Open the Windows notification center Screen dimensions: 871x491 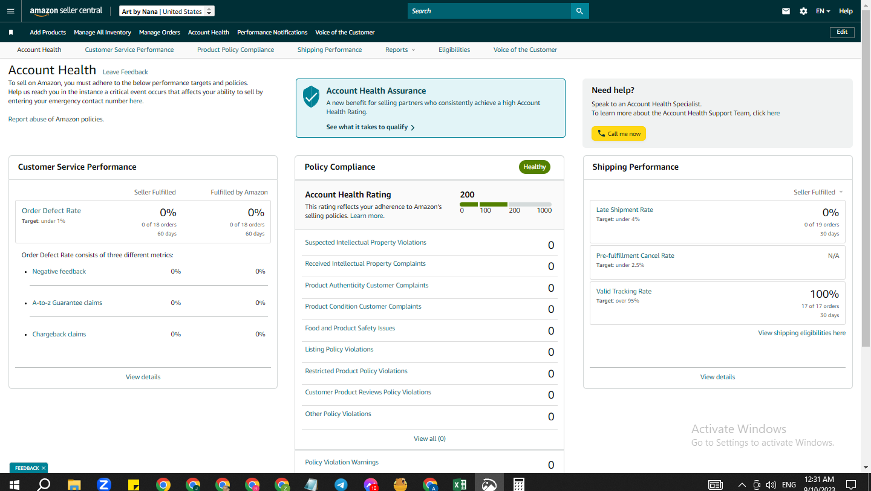pyautogui.click(x=851, y=484)
